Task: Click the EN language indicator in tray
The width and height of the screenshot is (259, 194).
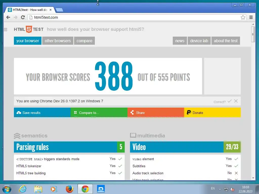Action: (213, 188)
